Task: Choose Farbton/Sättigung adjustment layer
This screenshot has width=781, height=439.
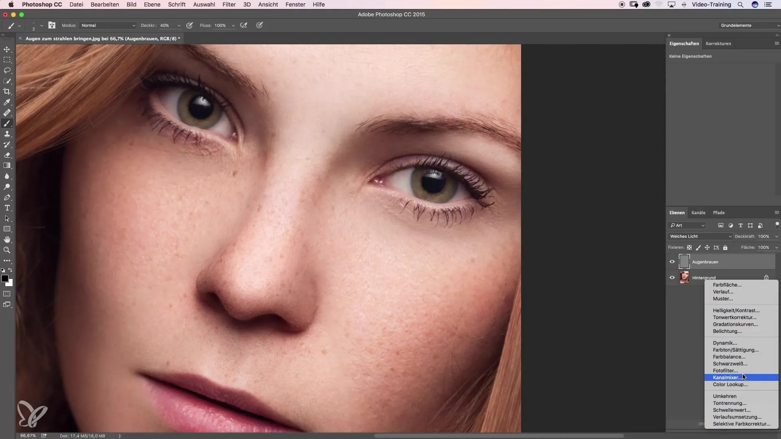Action: (x=741, y=350)
